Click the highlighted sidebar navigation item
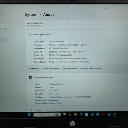 (x=4, y=39)
